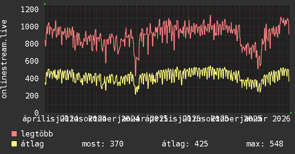Click the onlinestream.live vertical axis title
295x154 pixels.
[x=4, y=59]
